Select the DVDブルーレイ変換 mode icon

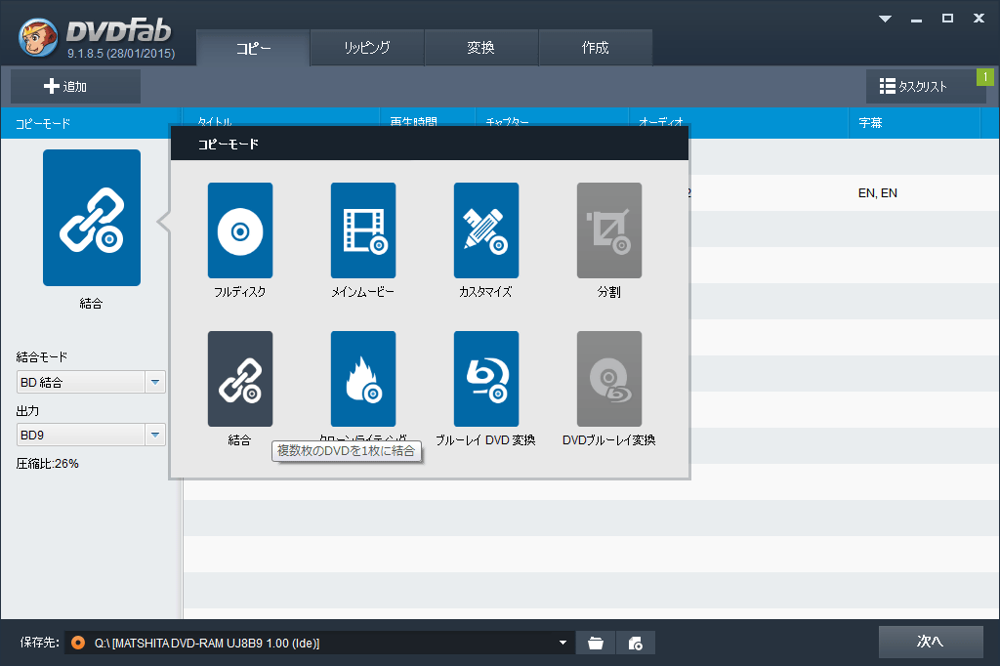point(609,378)
